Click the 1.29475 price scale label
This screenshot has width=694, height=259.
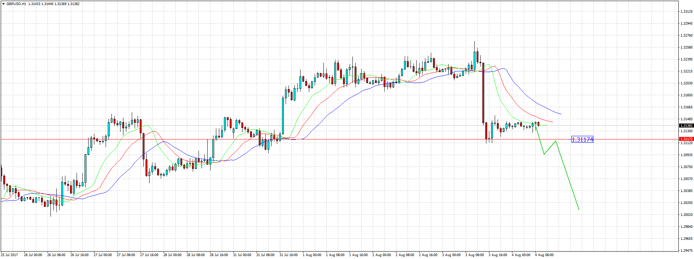click(x=686, y=251)
